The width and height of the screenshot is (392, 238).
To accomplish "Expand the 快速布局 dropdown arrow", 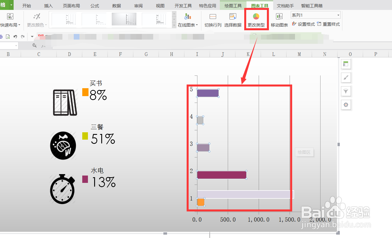I will pyautogui.click(x=19, y=25).
